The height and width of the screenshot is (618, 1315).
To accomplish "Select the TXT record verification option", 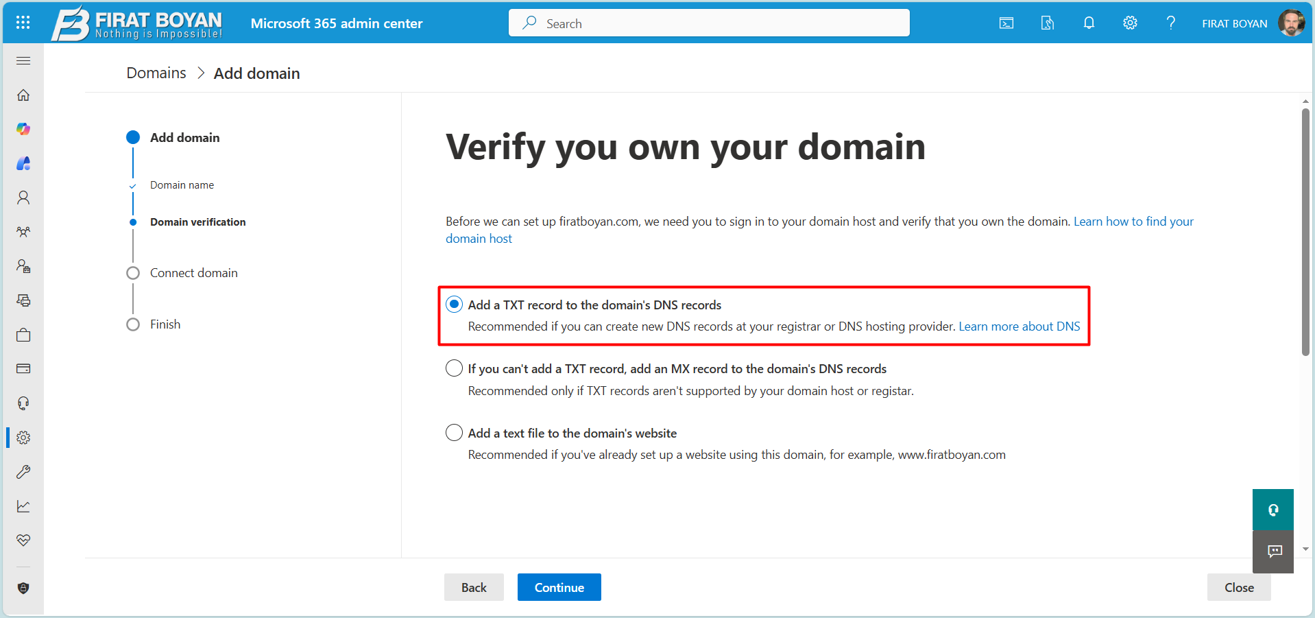I will [x=454, y=304].
